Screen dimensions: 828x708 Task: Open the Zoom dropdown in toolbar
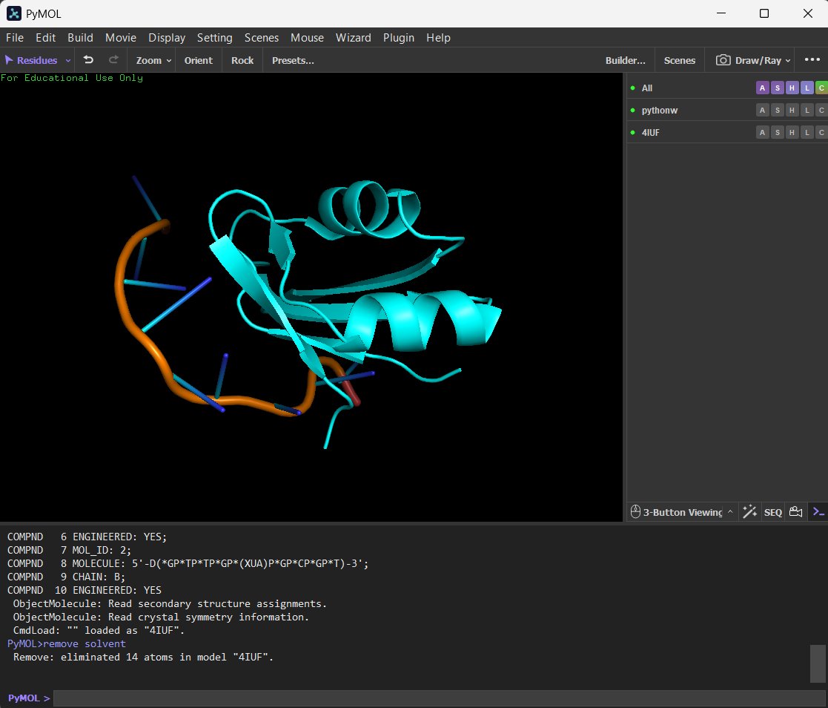click(x=153, y=60)
